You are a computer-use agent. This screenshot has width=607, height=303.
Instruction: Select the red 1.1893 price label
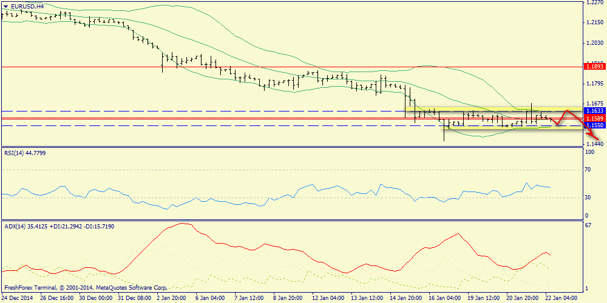[595, 67]
